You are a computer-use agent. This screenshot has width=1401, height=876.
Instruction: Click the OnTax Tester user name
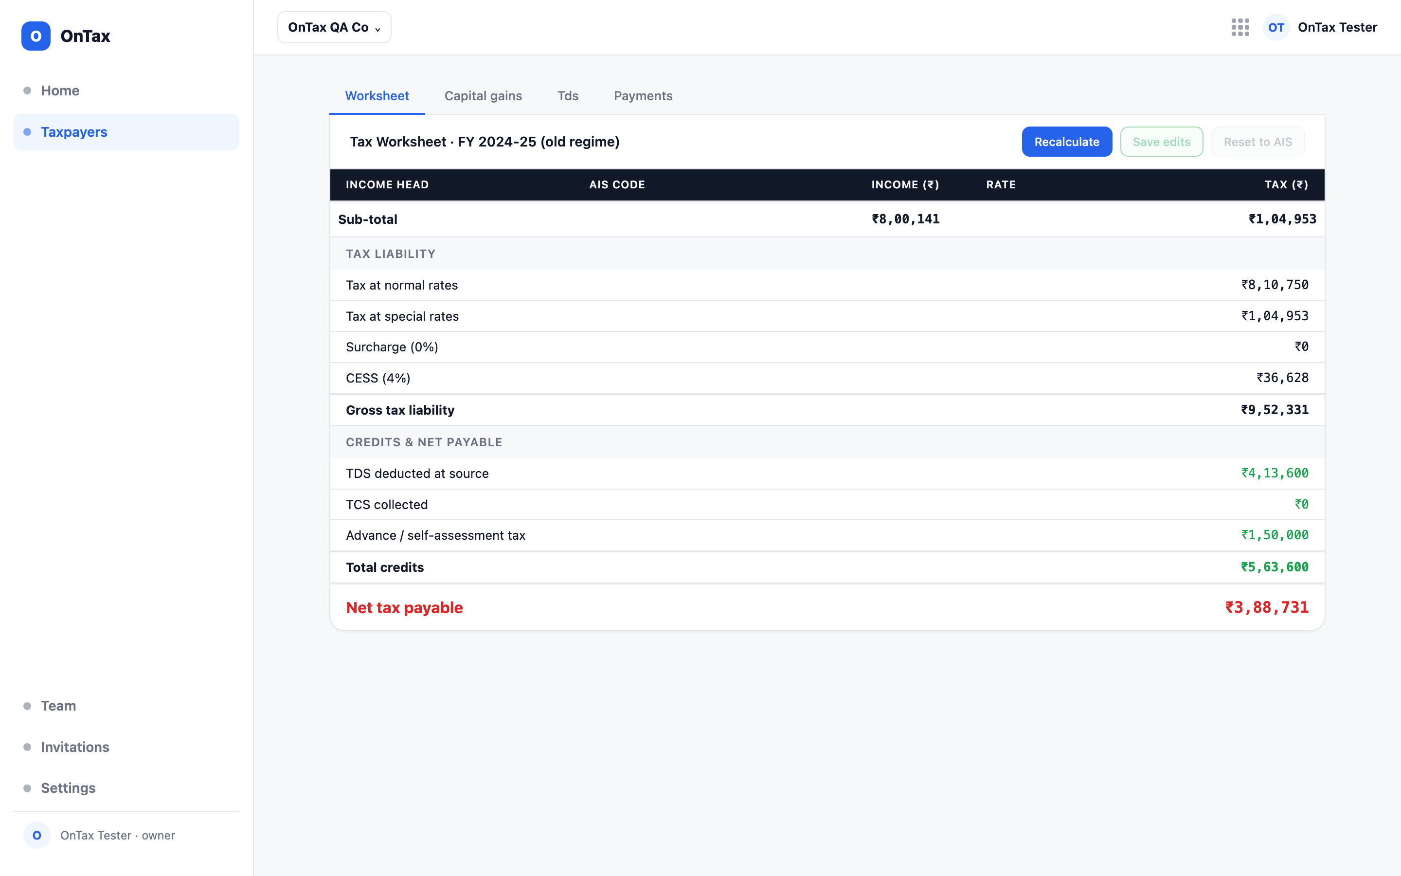click(1337, 27)
